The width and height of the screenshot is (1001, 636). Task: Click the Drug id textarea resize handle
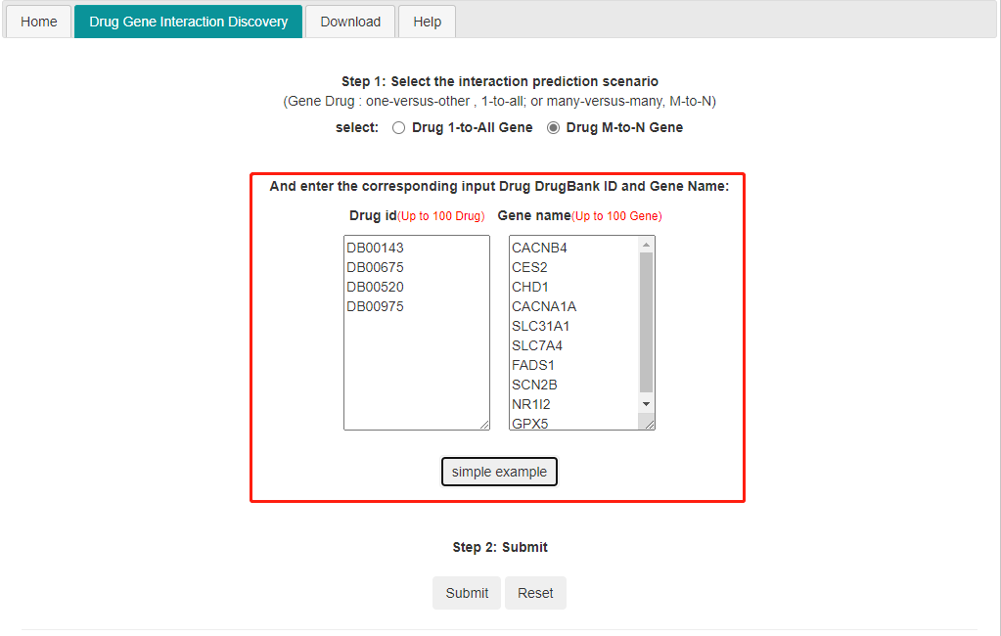pos(484,425)
